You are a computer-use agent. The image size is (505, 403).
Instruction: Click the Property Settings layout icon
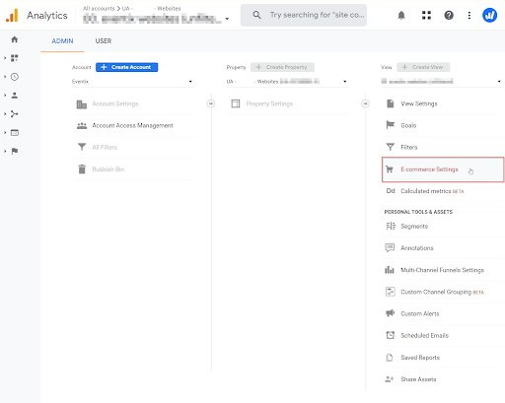[236, 103]
